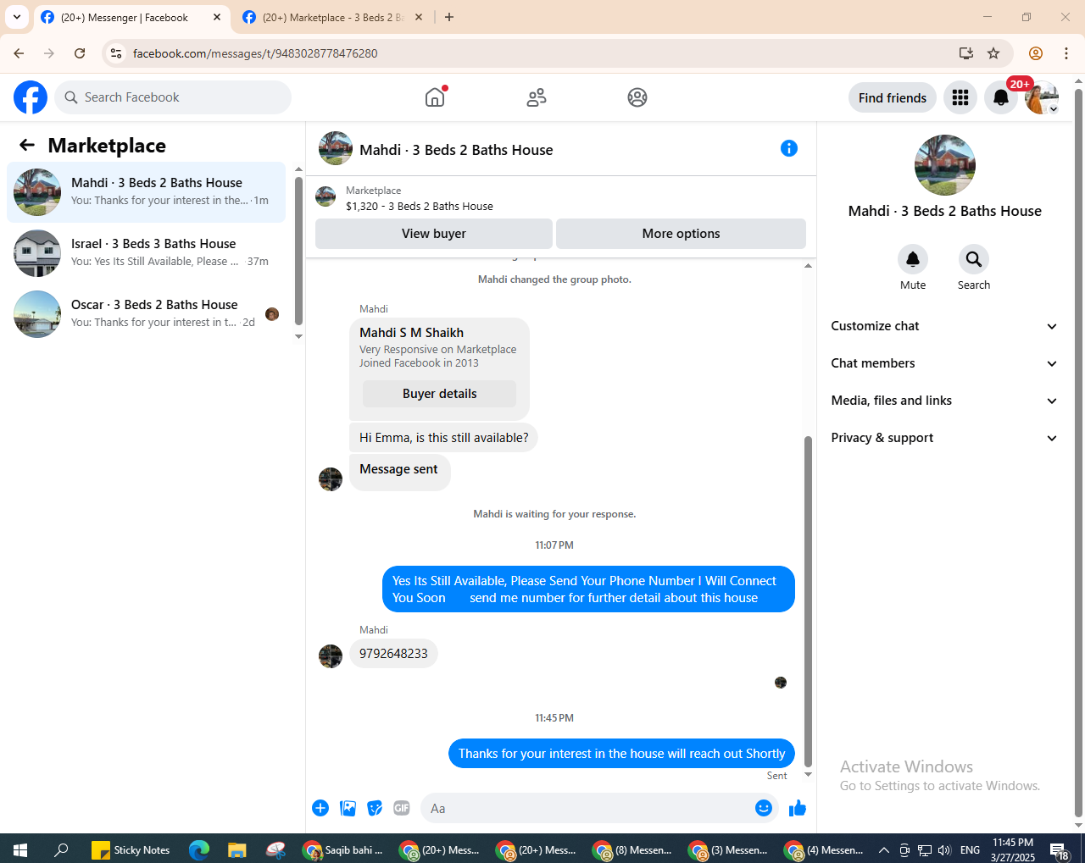Open Chrome profile icon
The image size is (1085, 863).
point(1036,53)
